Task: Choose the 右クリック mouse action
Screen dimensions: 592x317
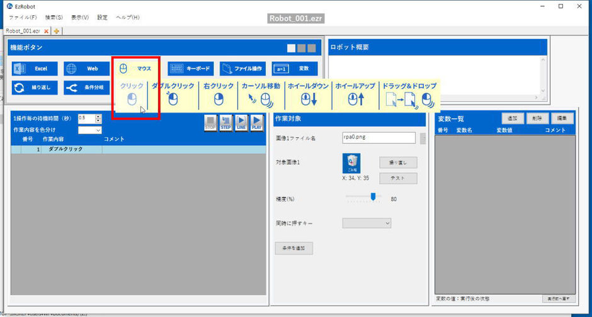Action: [x=219, y=94]
